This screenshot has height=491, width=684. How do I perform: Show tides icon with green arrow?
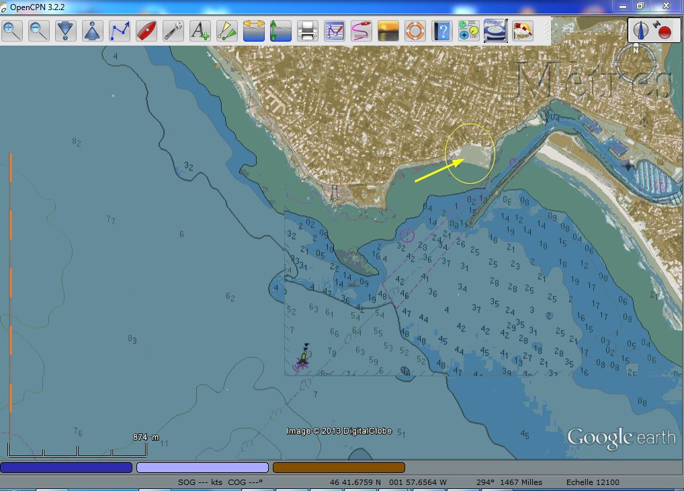coord(280,31)
